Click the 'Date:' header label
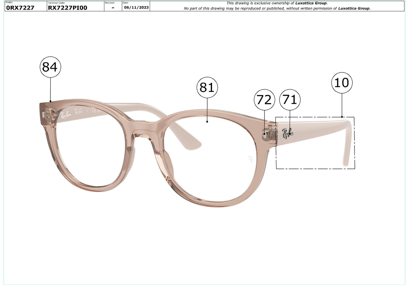 [125, 2]
